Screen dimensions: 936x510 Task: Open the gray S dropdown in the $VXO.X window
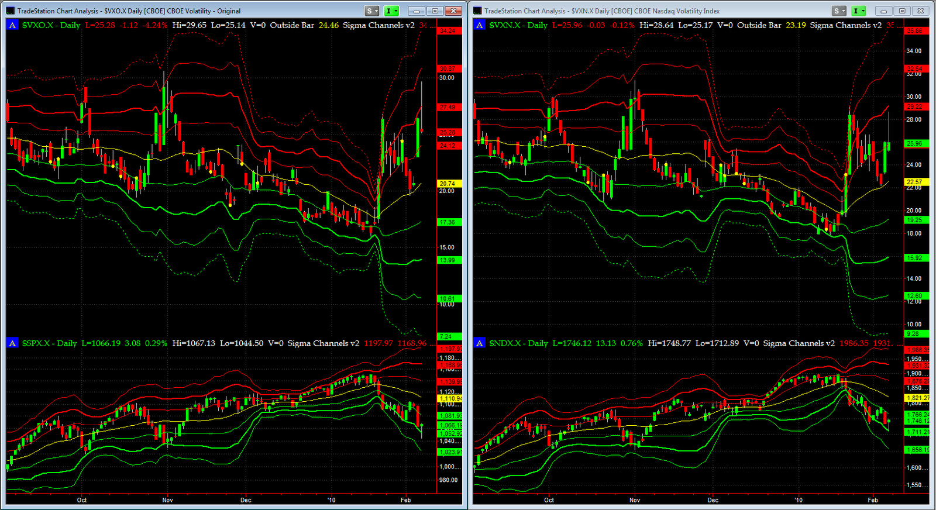click(372, 11)
